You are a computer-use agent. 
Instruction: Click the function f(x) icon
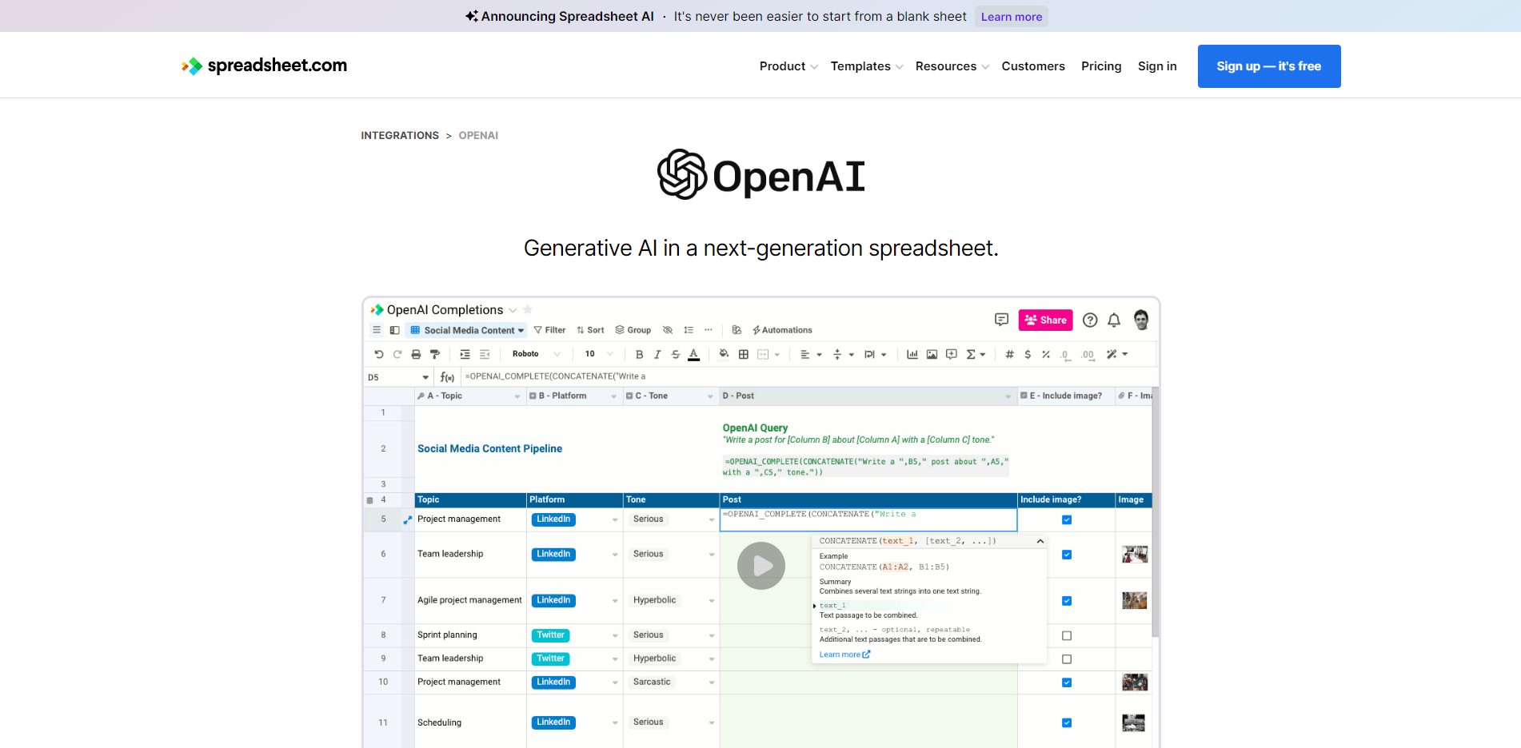tap(447, 377)
